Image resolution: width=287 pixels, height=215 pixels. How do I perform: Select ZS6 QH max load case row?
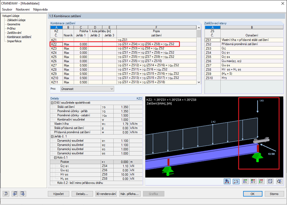(x=244, y=61)
